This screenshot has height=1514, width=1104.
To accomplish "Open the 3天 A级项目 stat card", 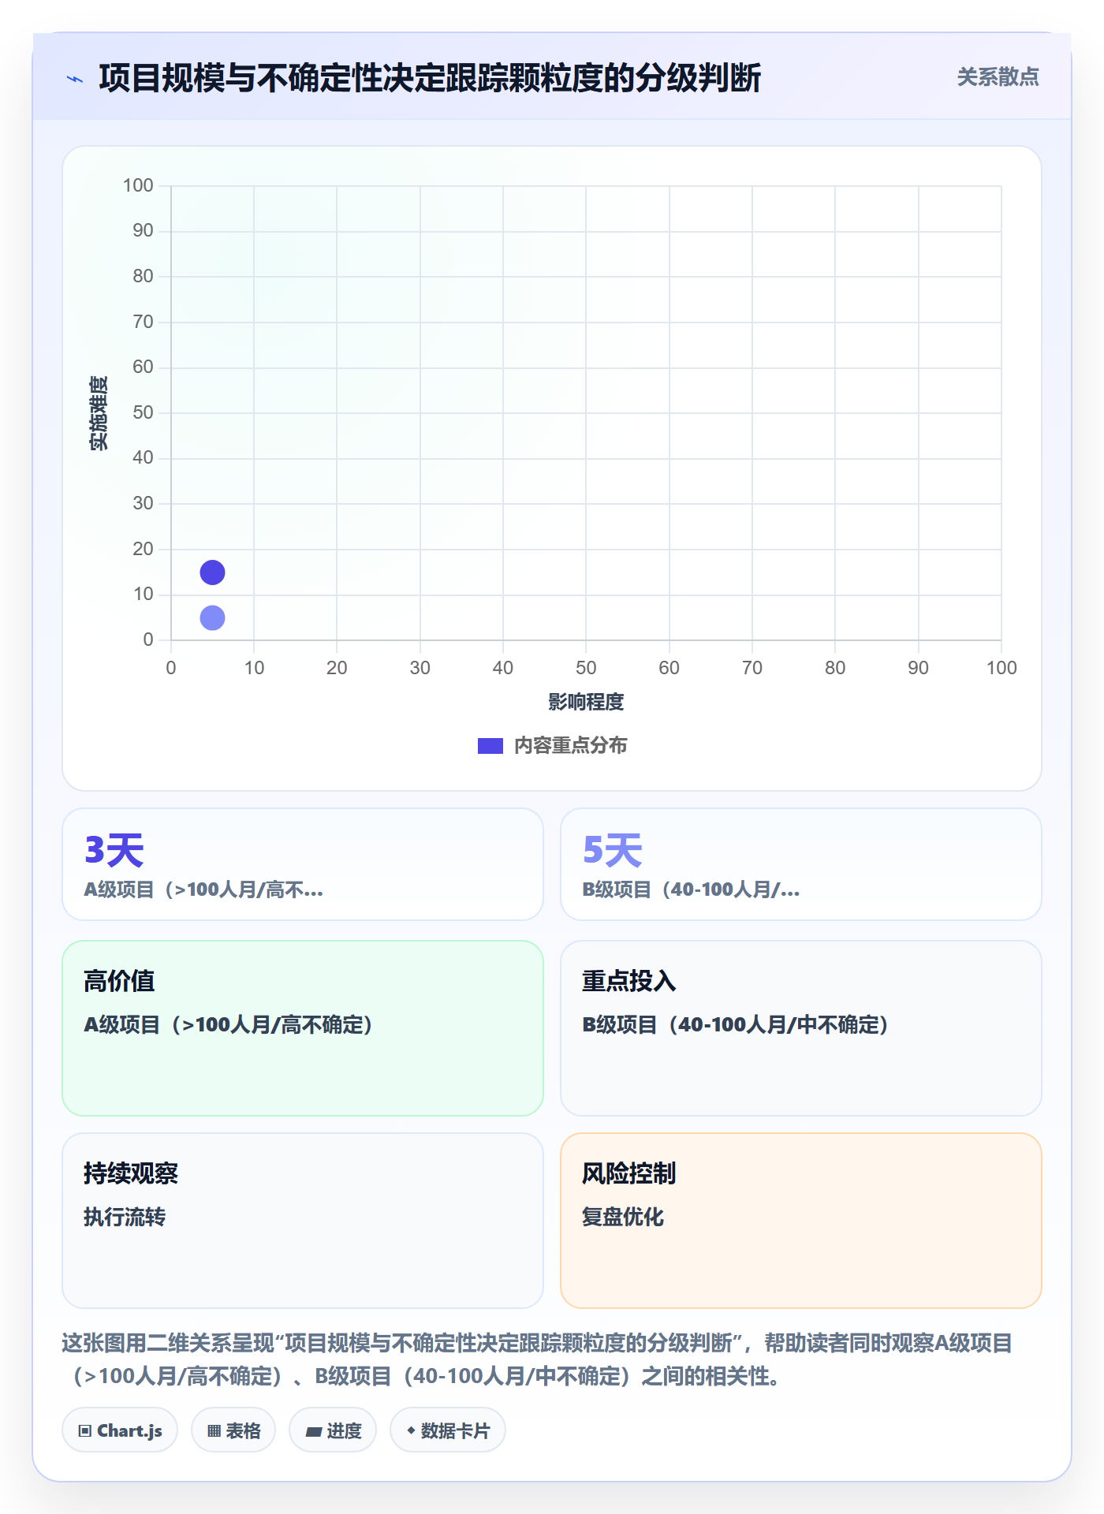I will pyautogui.click(x=303, y=864).
